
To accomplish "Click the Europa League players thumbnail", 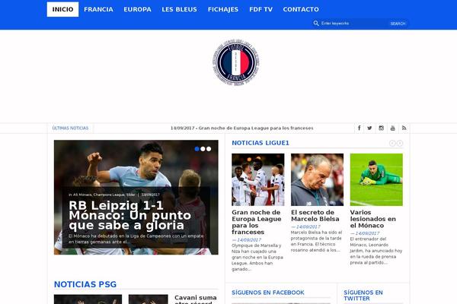I will (258, 180).
